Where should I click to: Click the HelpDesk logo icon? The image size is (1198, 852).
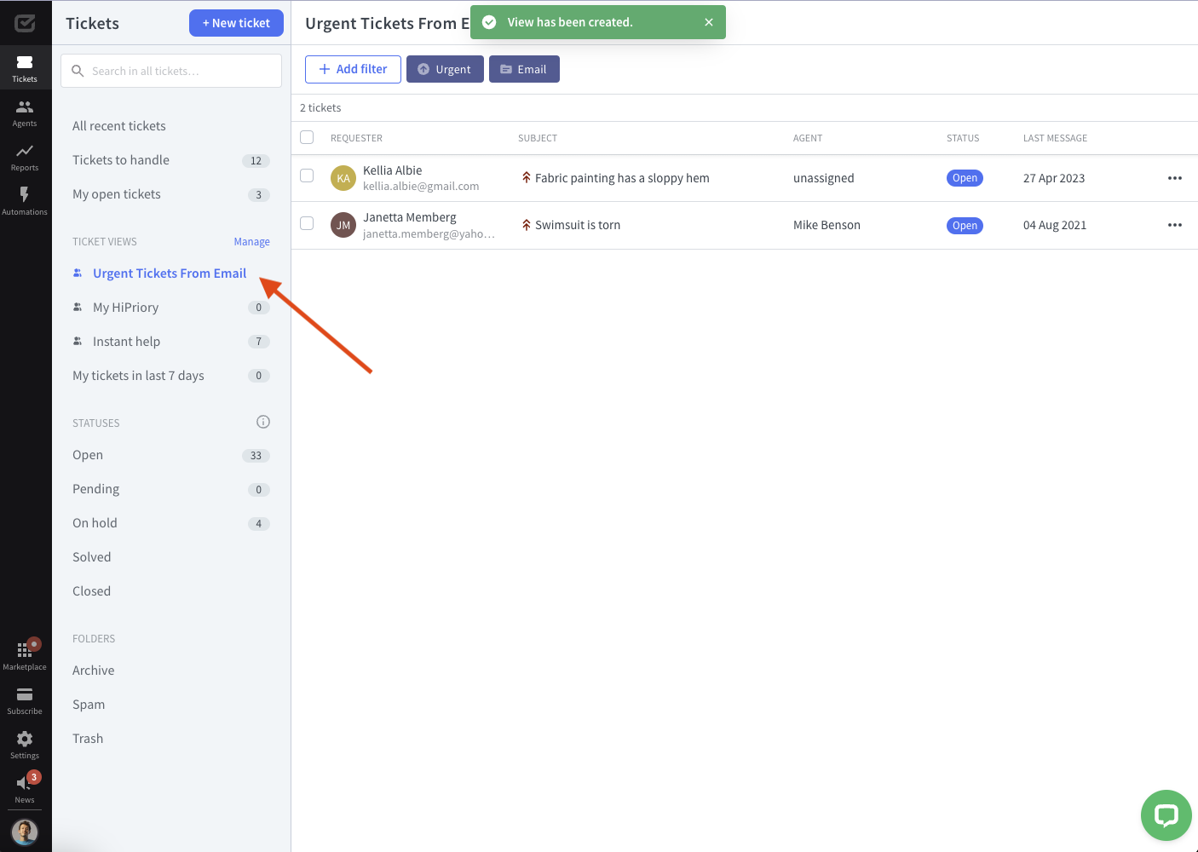[x=25, y=23]
